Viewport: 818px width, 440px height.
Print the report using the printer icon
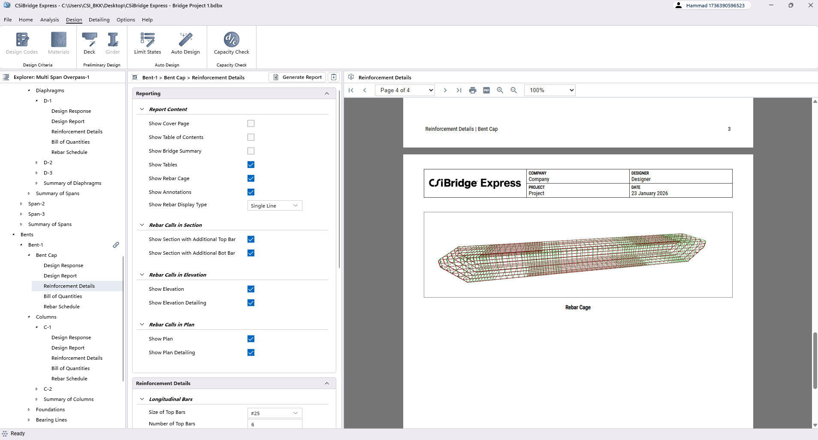pos(472,90)
